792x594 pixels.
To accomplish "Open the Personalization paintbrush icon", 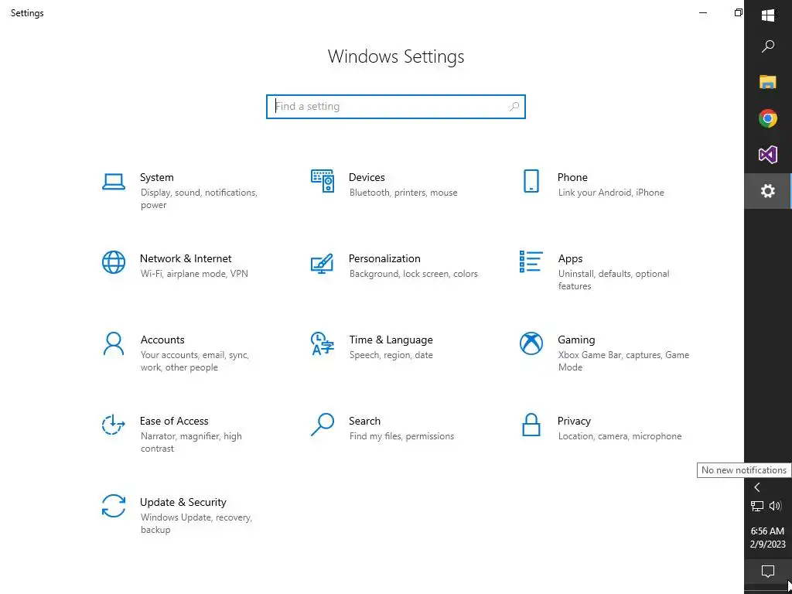I will pyautogui.click(x=323, y=263).
